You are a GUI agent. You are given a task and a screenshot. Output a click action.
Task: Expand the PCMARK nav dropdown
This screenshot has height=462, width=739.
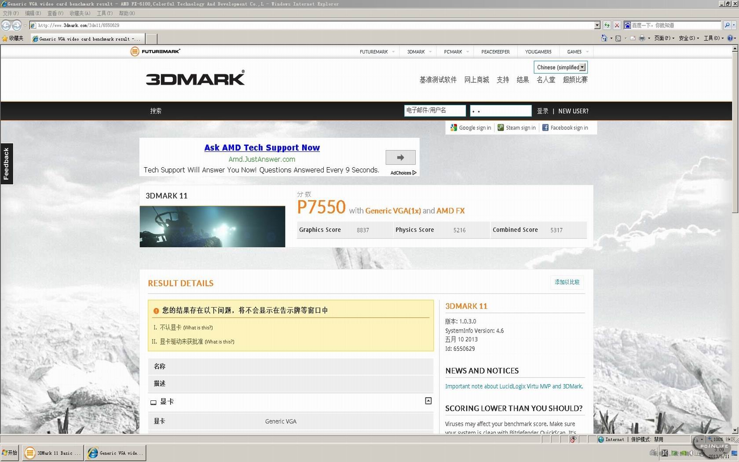[467, 51]
